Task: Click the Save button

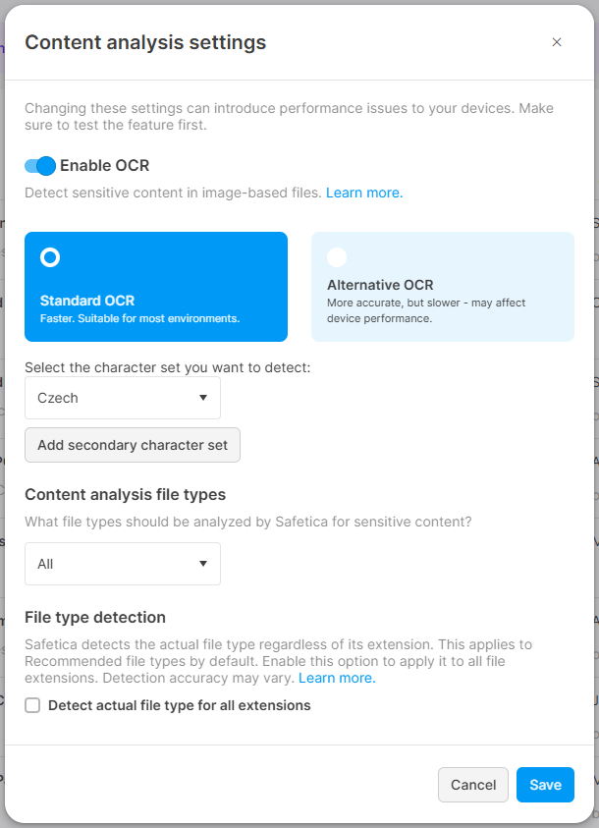Action: click(x=545, y=785)
